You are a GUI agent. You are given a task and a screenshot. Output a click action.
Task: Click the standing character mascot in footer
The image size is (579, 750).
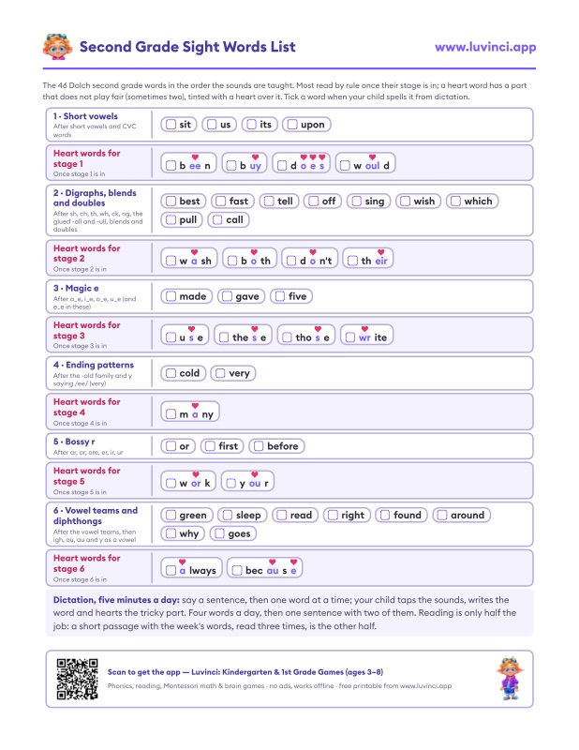click(x=510, y=678)
